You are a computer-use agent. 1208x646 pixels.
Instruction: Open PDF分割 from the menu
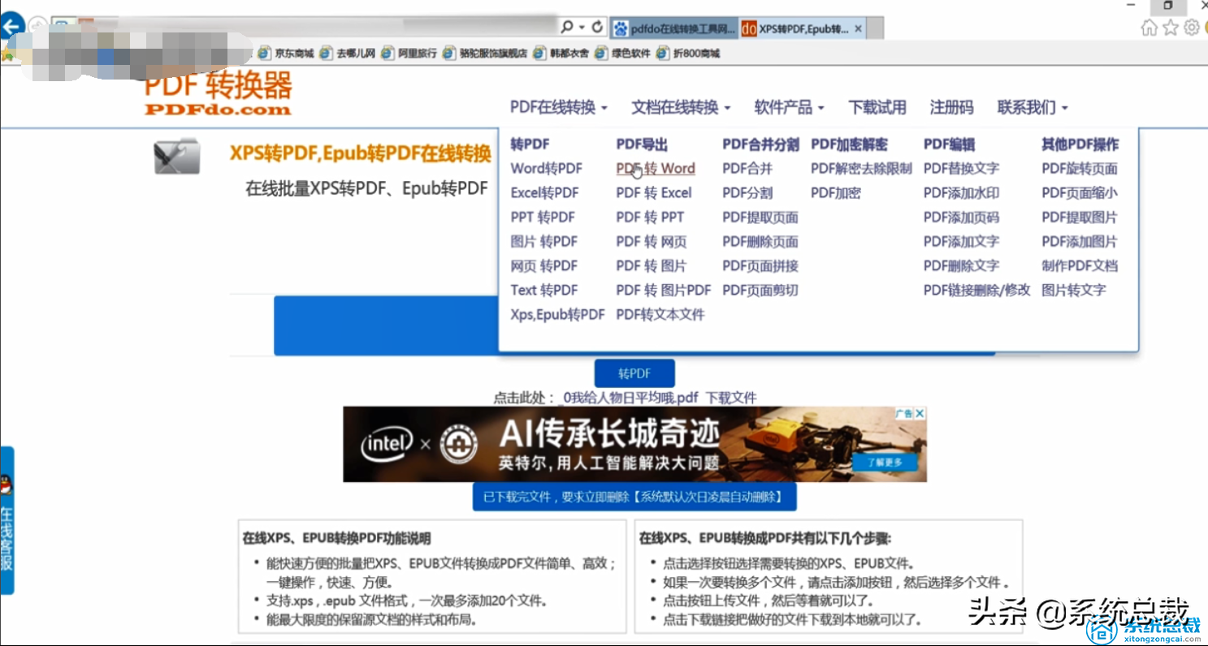click(747, 193)
